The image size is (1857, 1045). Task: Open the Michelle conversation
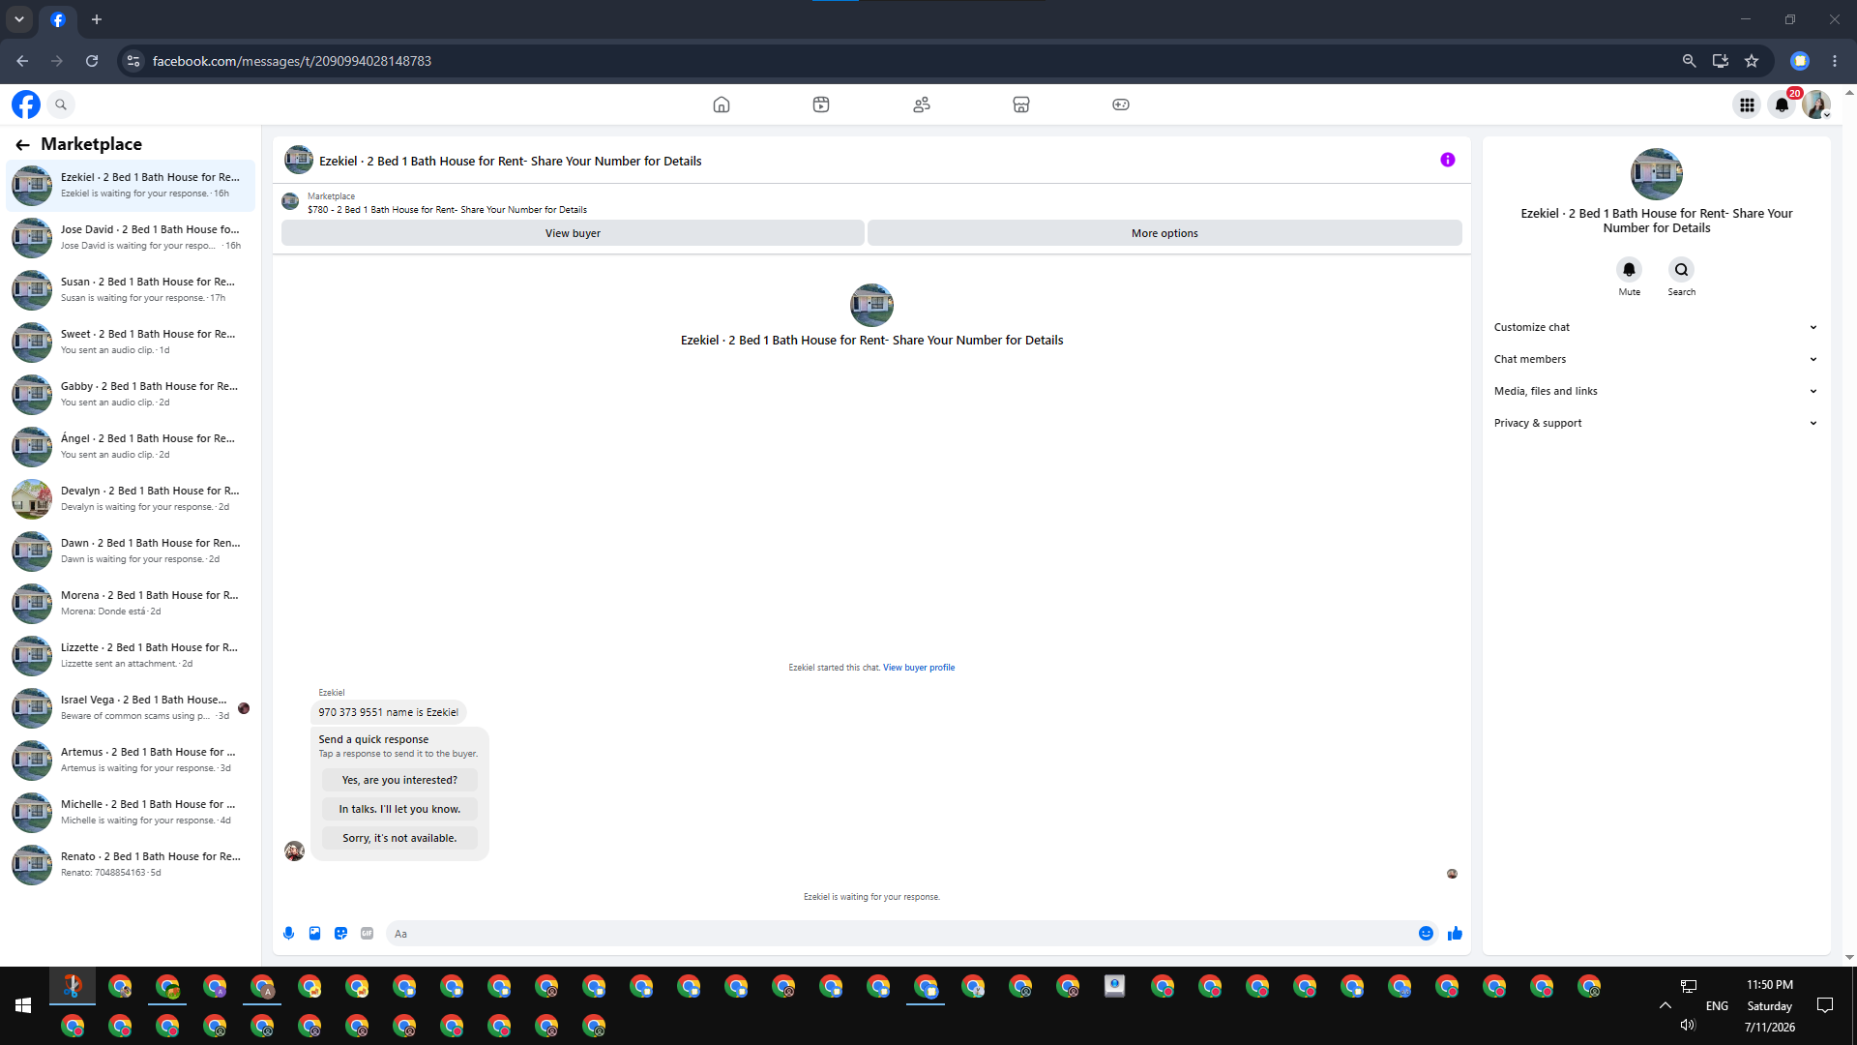pyautogui.click(x=131, y=812)
